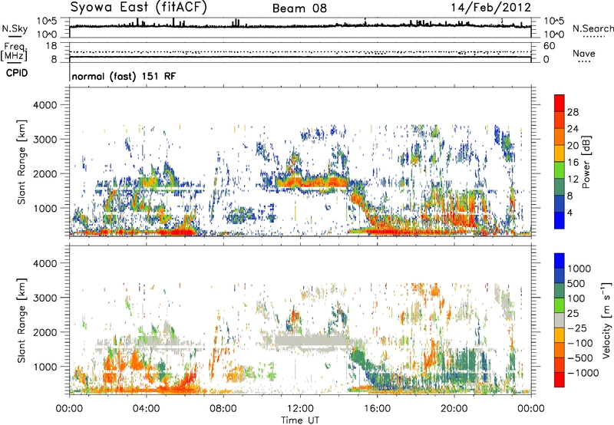The width and height of the screenshot is (614, 425).
Task: Click the left '10^5' noise axis tick
Action: (47, 21)
